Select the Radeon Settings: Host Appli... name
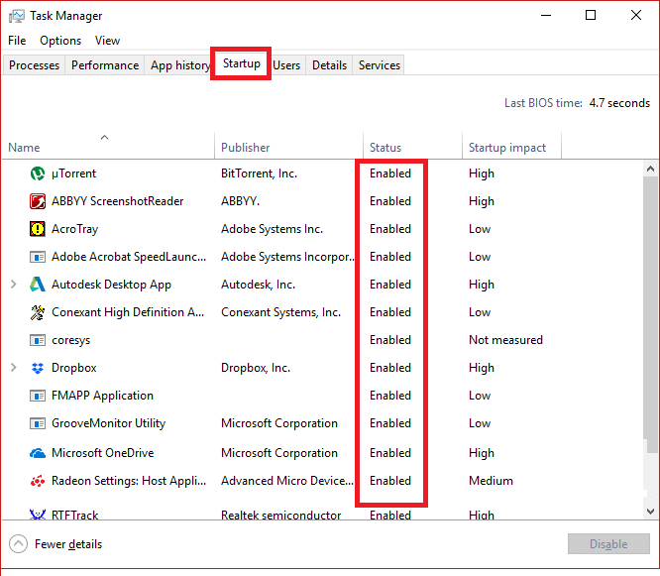 (129, 481)
